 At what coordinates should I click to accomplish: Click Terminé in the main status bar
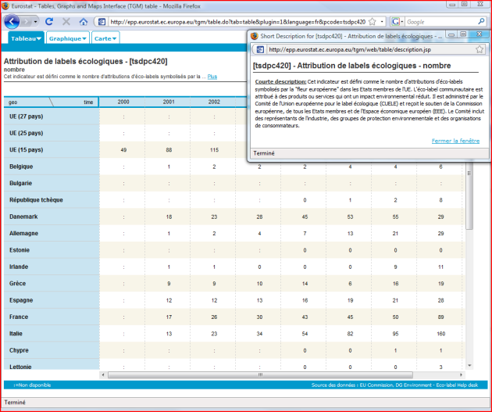coord(15,403)
